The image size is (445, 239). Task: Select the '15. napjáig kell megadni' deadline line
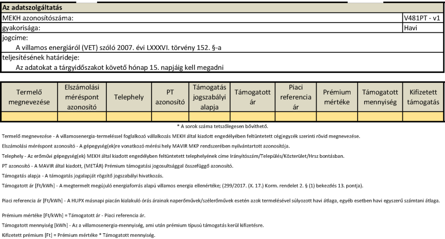pyautogui.click(x=120, y=67)
